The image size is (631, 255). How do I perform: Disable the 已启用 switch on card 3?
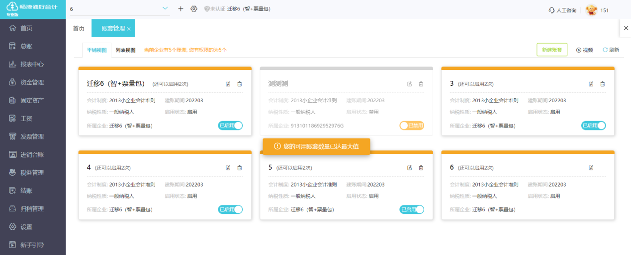tap(593, 126)
